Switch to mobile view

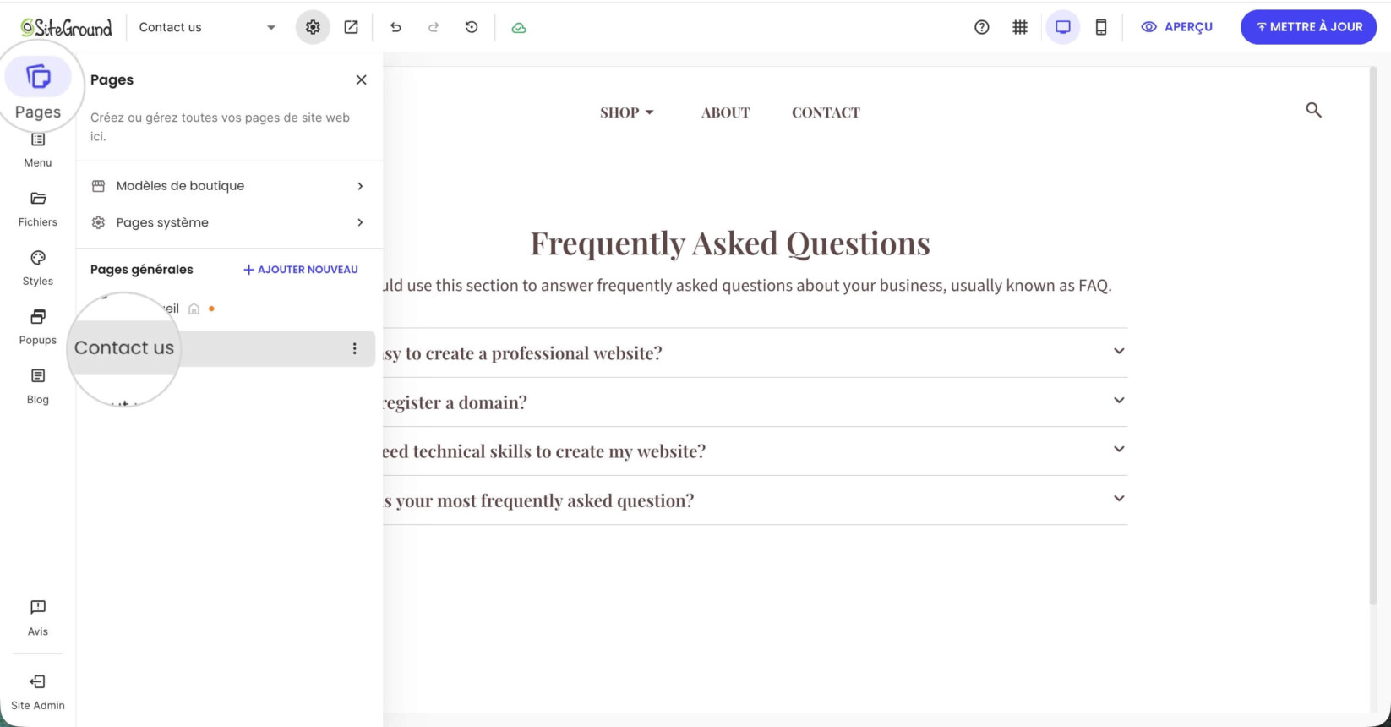click(1101, 27)
